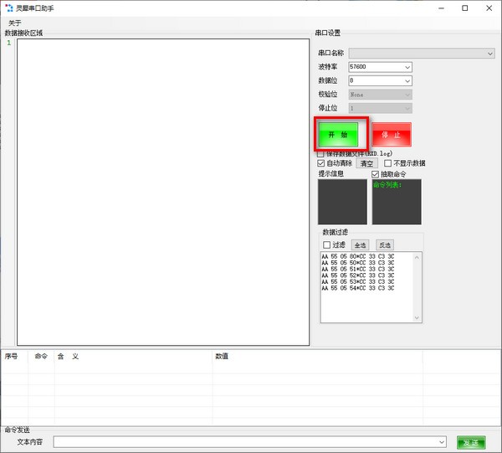The height and width of the screenshot is (453, 502).
Task: Click the green 发送 send button
Action: tap(471, 443)
